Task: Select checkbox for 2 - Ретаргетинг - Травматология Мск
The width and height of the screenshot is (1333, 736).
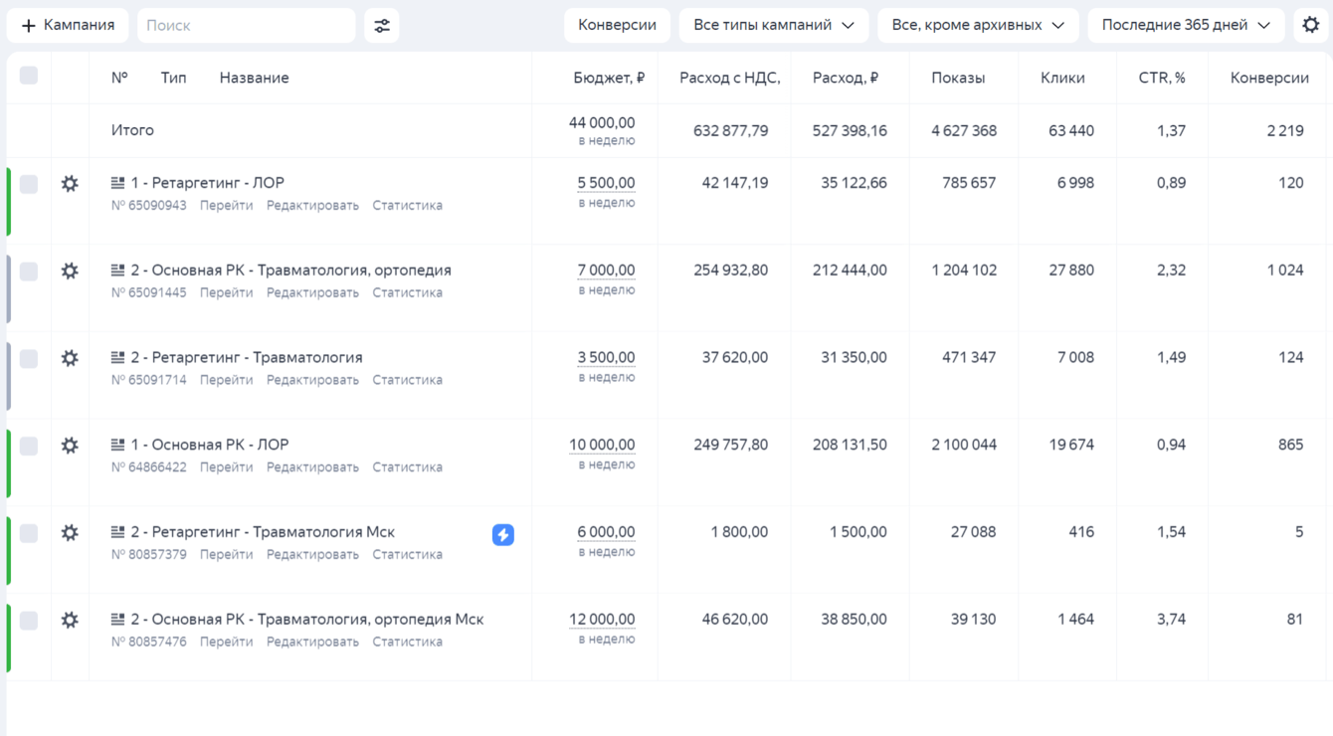Action: [x=29, y=533]
